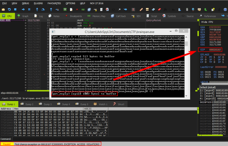Image resolution: width=228 pixels, height=146 pixels.
Task: Click the blue About info icon
Action: click(225, 10)
